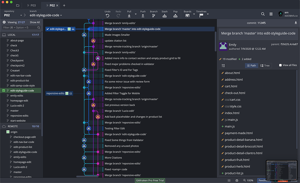Add a new tab with plus icon
300x183 pixels.
coord(64,5)
